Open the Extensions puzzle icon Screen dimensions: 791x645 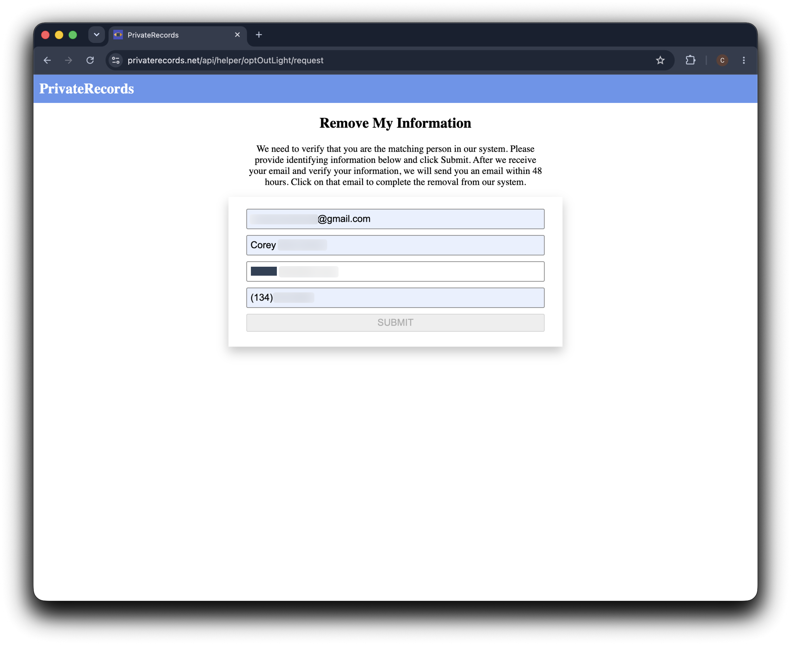point(690,60)
